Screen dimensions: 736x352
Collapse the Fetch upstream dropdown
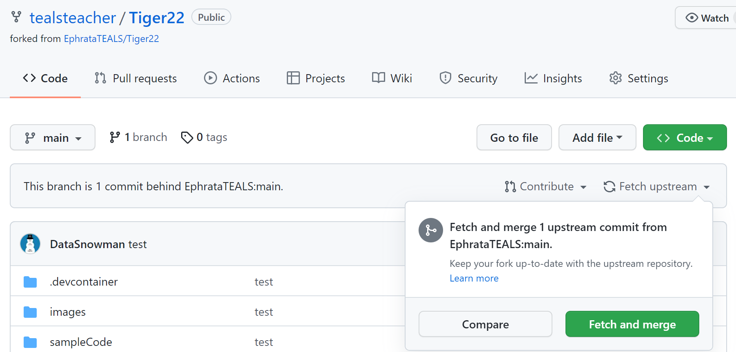point(657,186)
